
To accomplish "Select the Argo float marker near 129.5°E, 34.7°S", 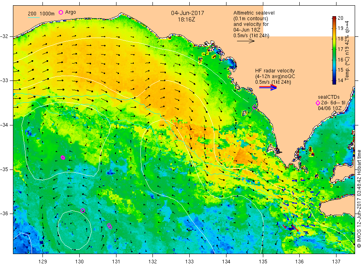I will pos(63,158).
